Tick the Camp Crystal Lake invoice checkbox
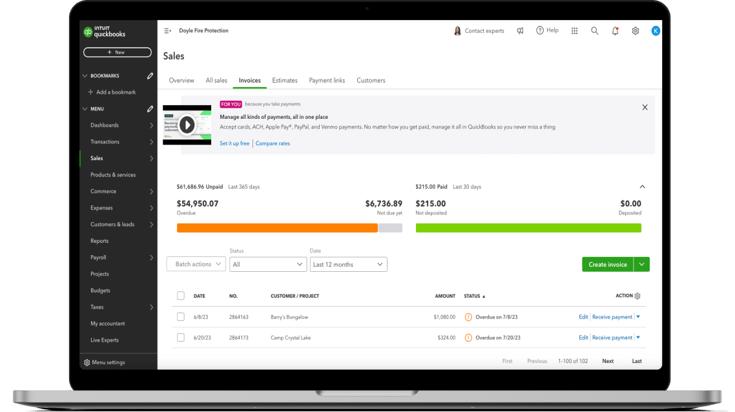The width and height of the screenshot is (735, 412). pyautogui.click(x=181, y=338)
